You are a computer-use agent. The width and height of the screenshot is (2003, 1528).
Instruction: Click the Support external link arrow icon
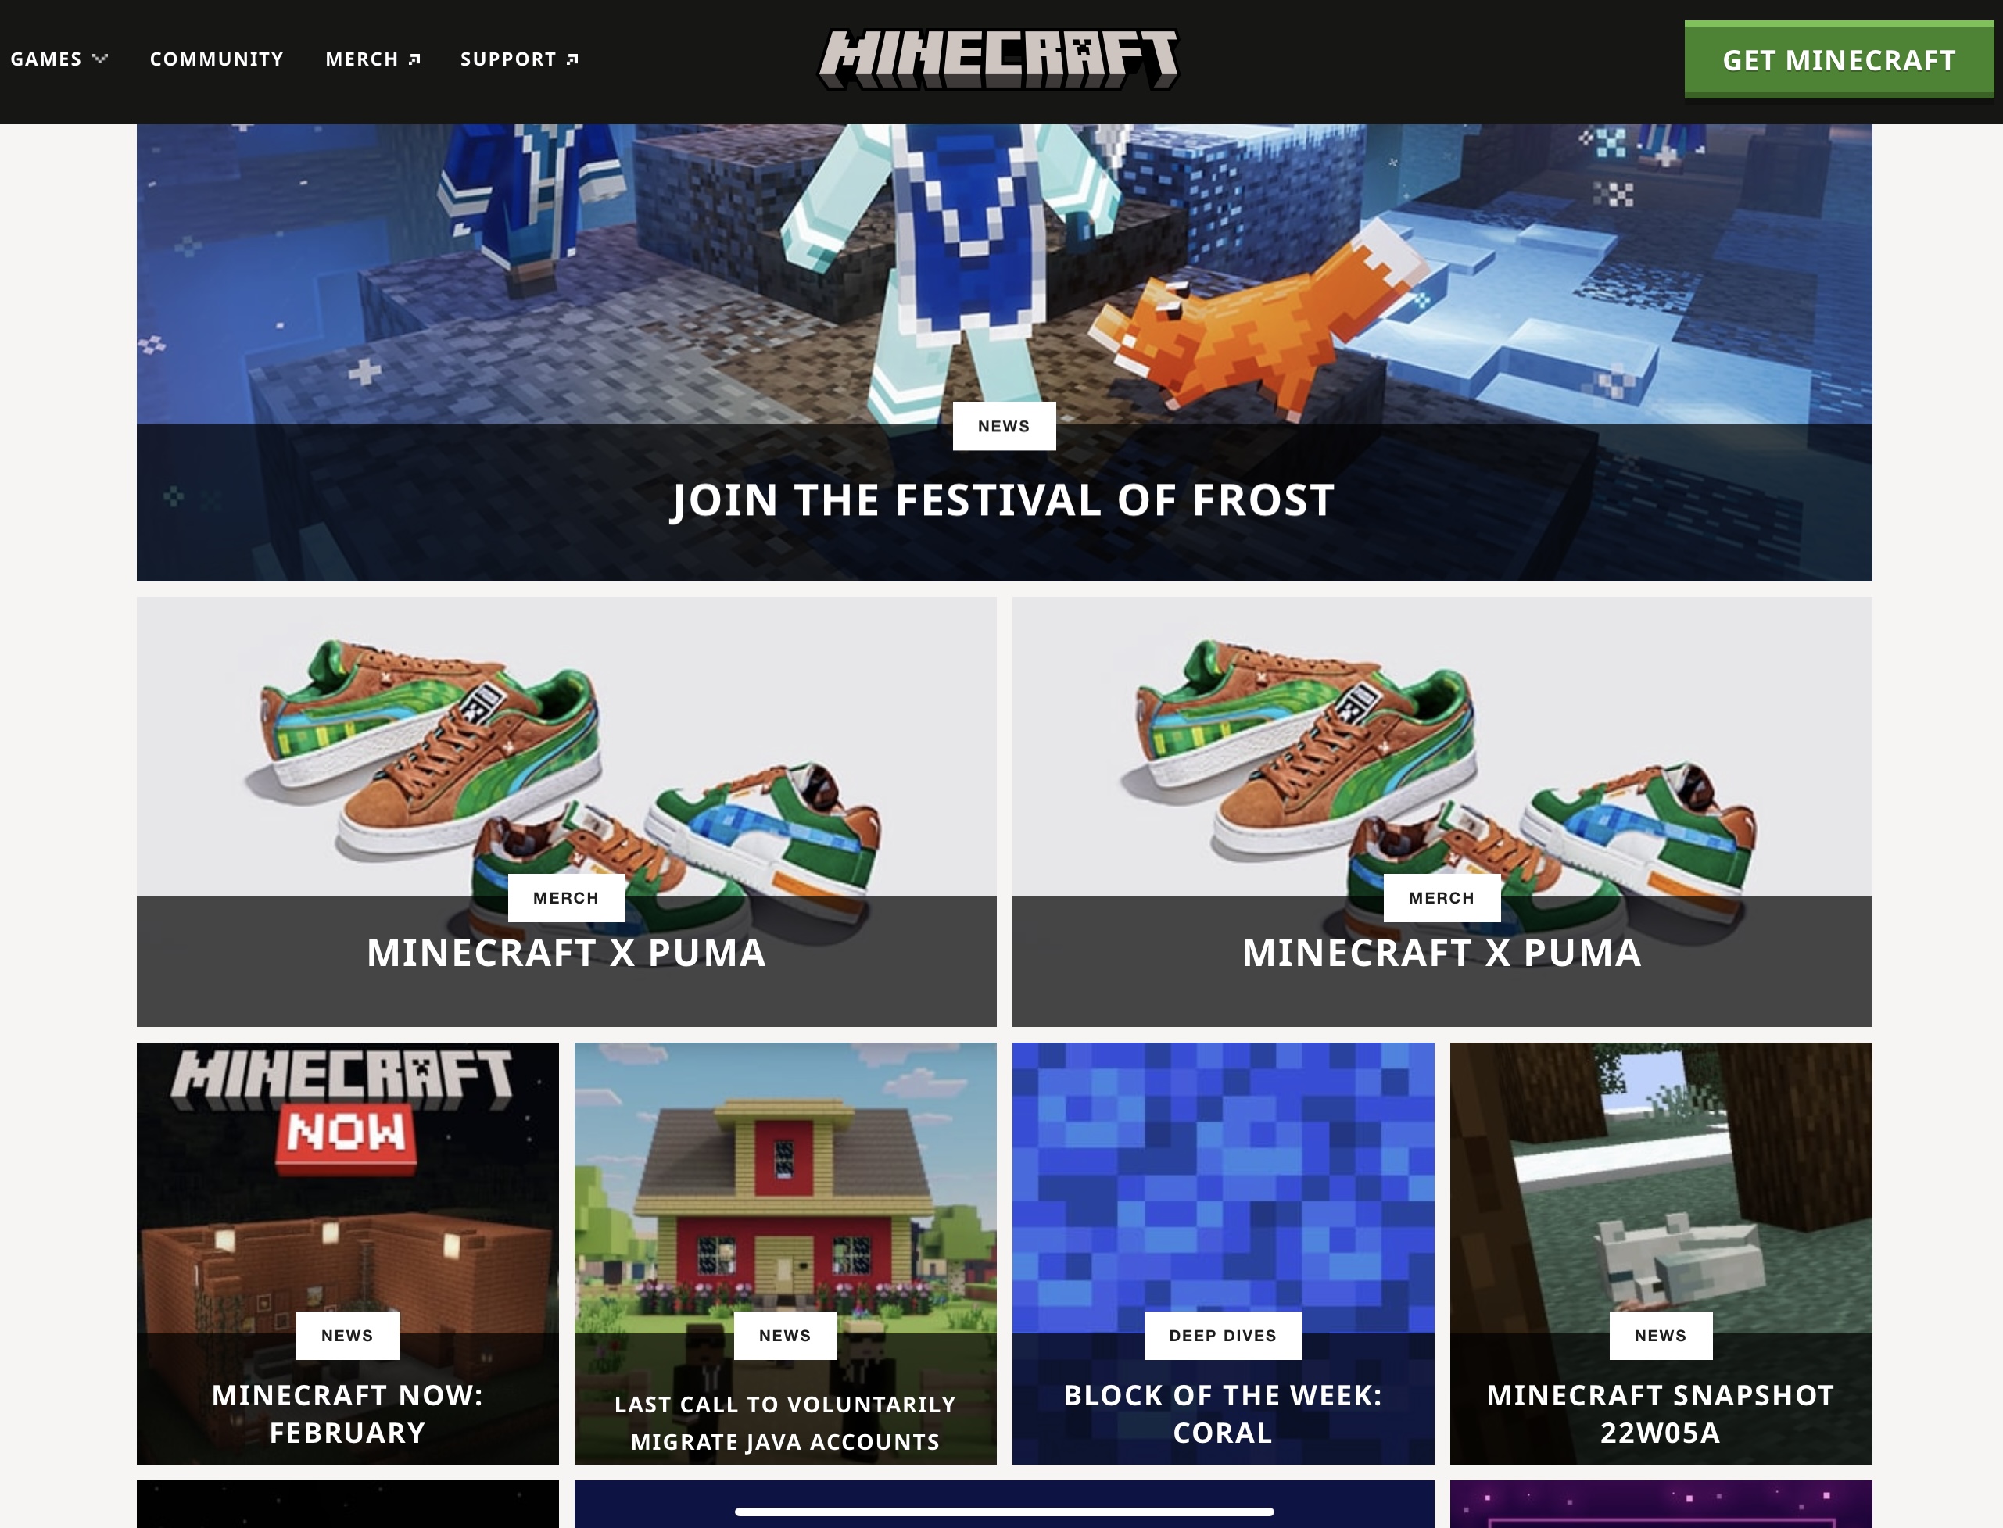572,59
